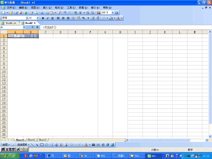This screenshot has width=212, height=159.
Task: Switch to the Sheet2 tab
Action: click(31, 140)
